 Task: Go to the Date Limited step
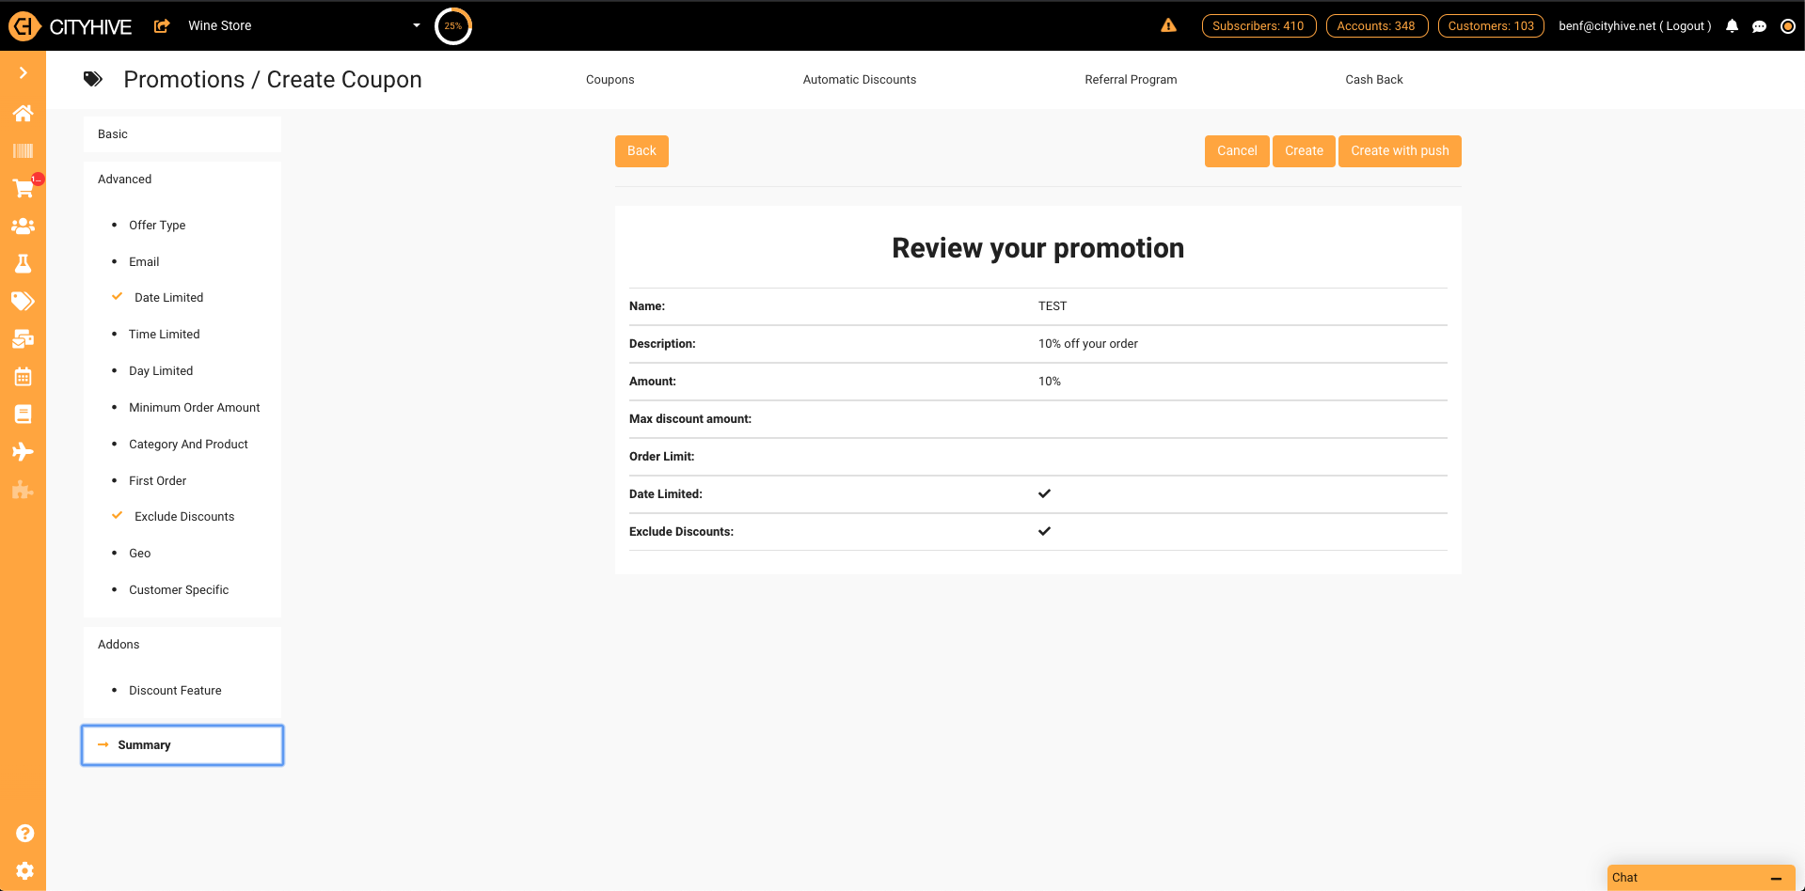pyautogui.click(x=168, y=298)
